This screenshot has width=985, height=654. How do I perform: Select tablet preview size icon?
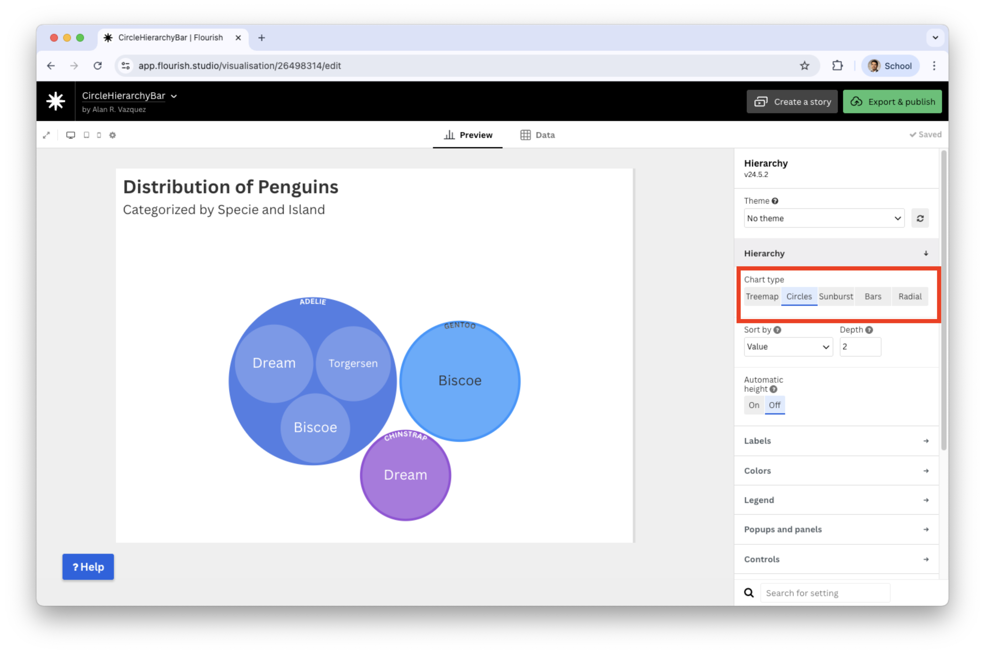point(86,135)
